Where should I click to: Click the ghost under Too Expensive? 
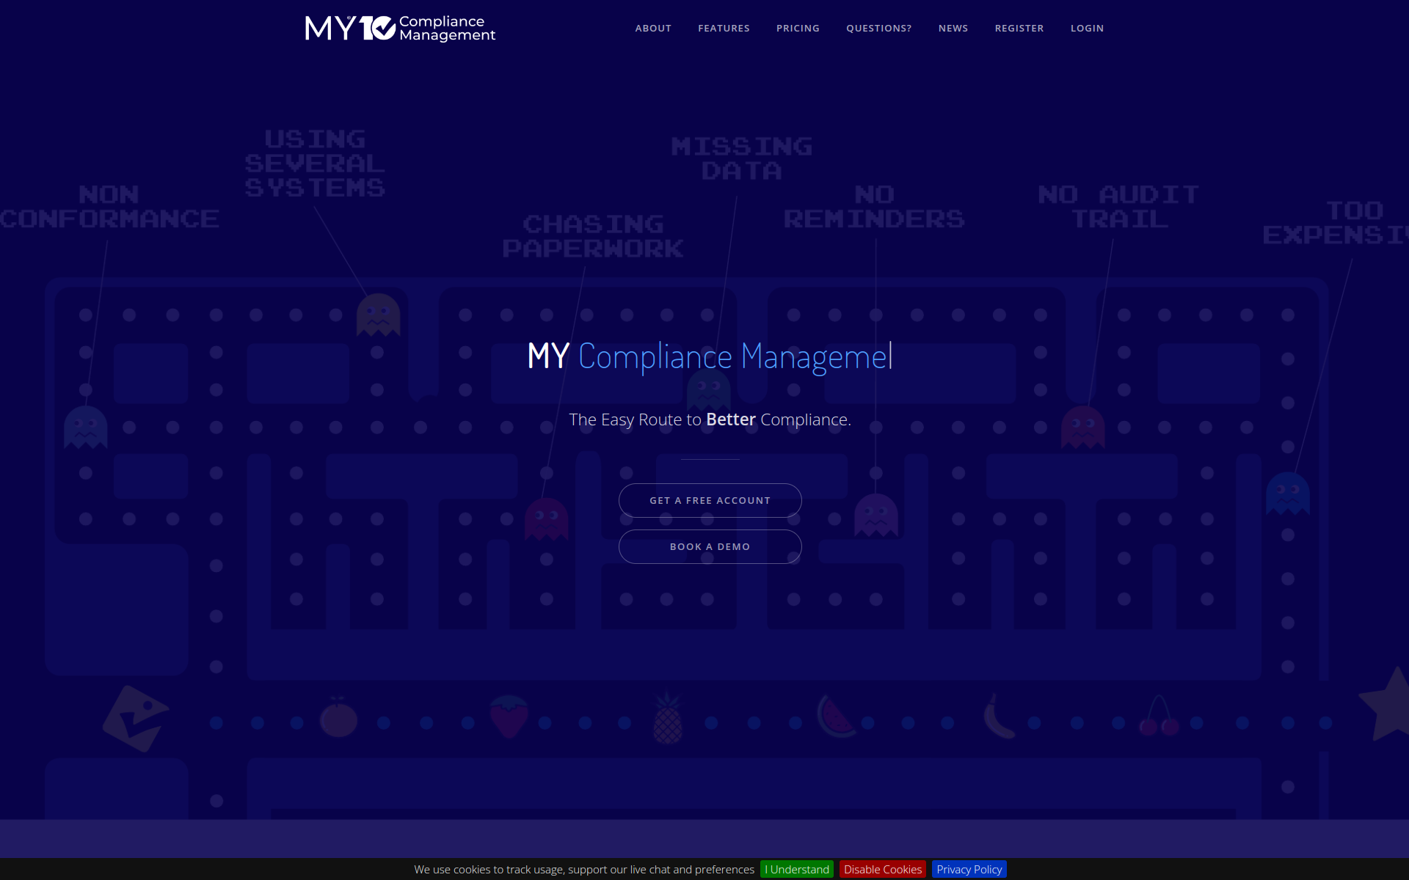click(1288, 494)
